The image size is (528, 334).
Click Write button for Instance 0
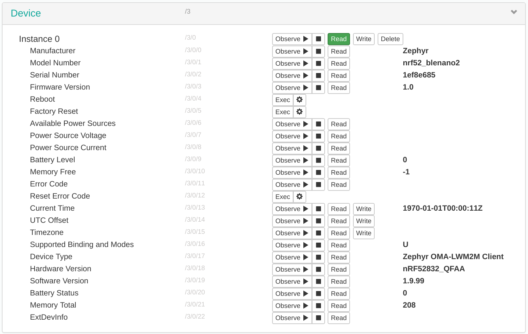pyautogui.click(x=364, y=39)
